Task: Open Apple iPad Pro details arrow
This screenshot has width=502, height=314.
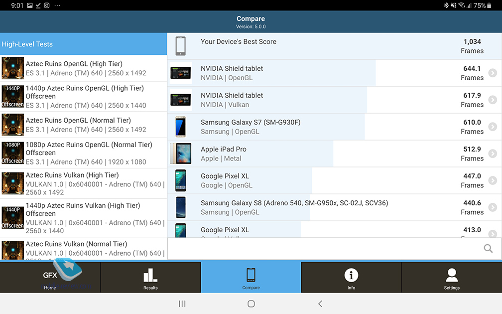Action: 493,154
